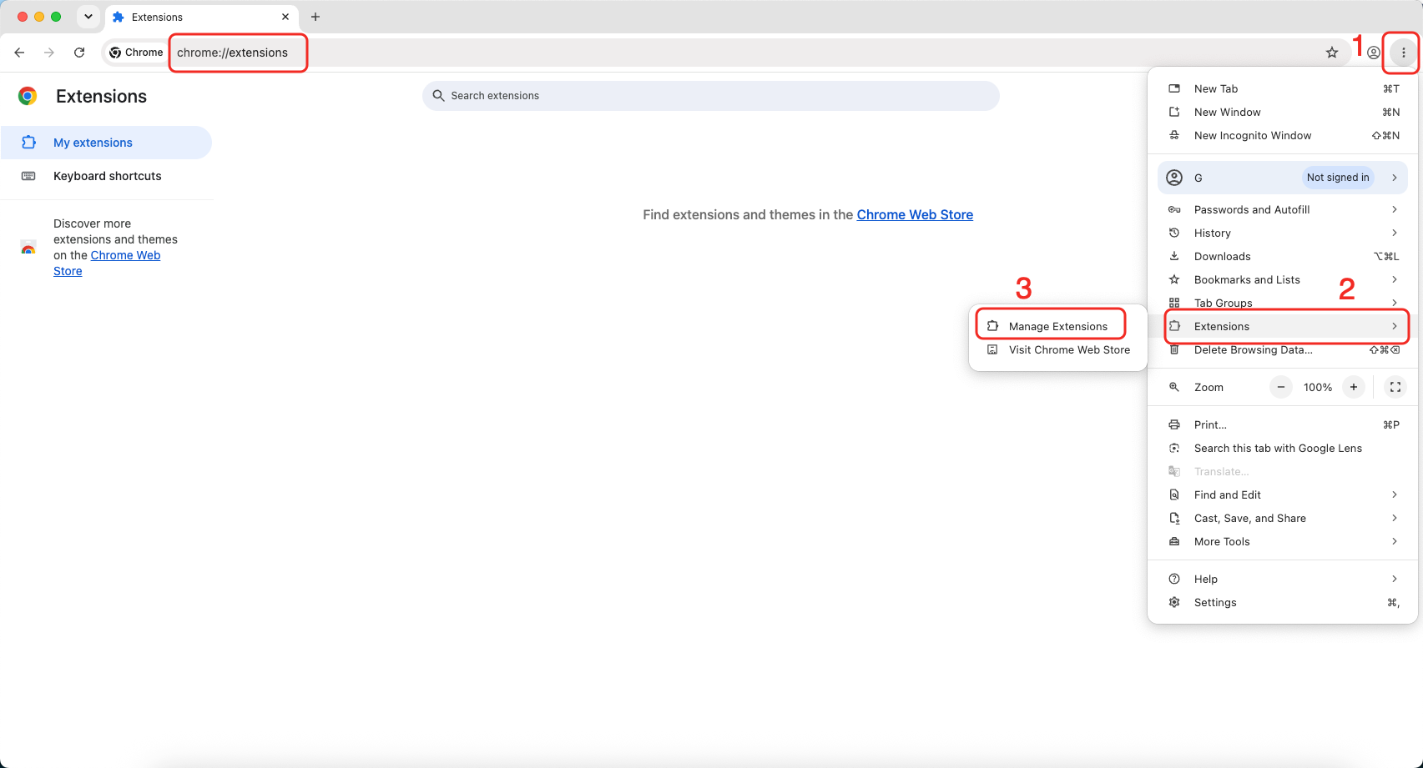
Task: Search this tab with Google Lens
Action: point(1283,448)
